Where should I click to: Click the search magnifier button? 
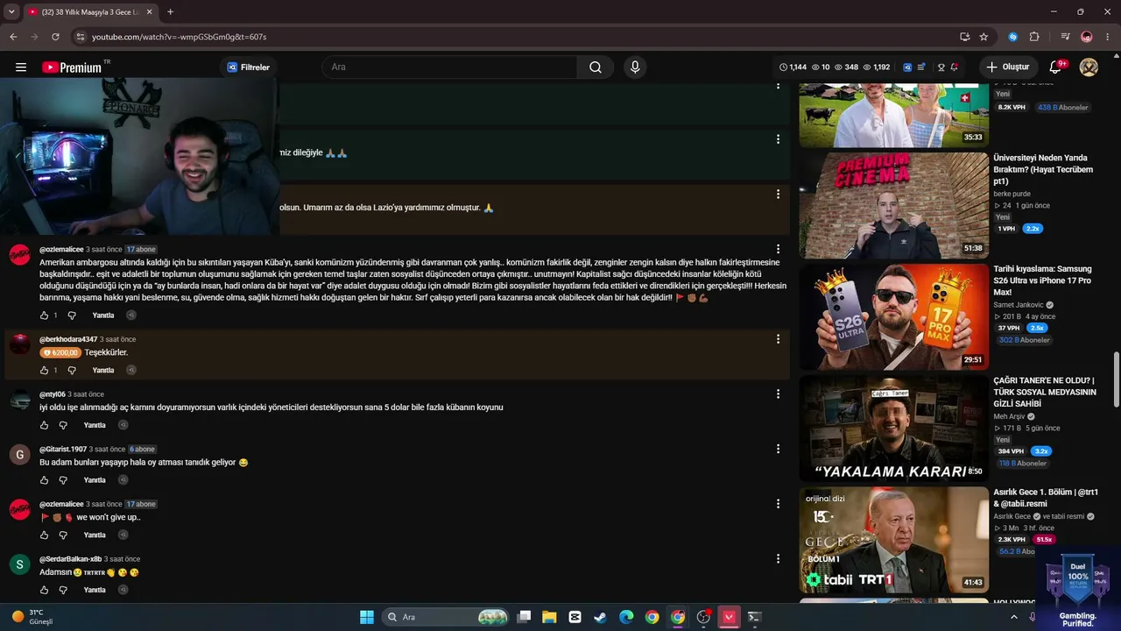[x=596, y=67]
